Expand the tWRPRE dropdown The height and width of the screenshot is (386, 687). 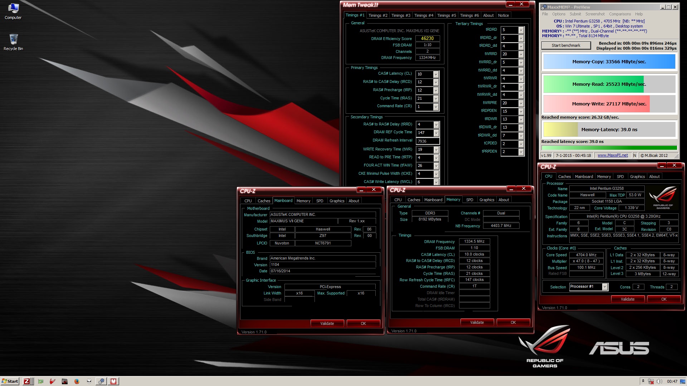point(521,103)
